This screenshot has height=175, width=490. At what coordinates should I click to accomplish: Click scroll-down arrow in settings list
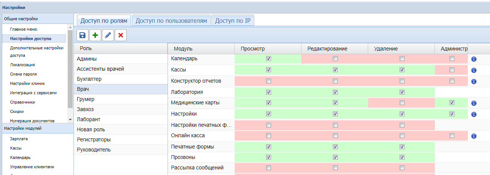point(70,120)
